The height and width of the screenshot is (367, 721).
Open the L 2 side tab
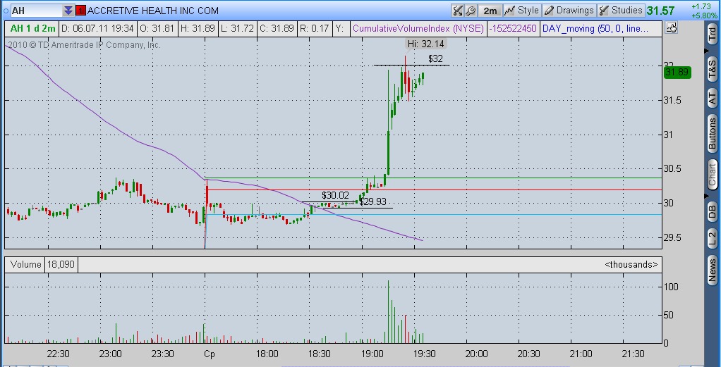point(712,237)
